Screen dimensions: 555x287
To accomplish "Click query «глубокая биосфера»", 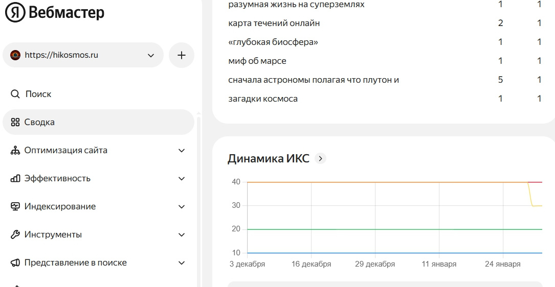I will (273, 42).
